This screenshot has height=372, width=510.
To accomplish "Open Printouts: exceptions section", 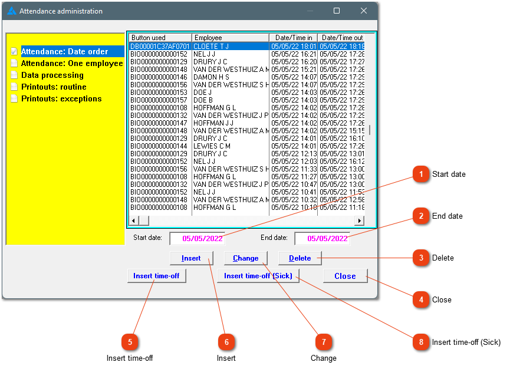I will click(x=61, y=98).
